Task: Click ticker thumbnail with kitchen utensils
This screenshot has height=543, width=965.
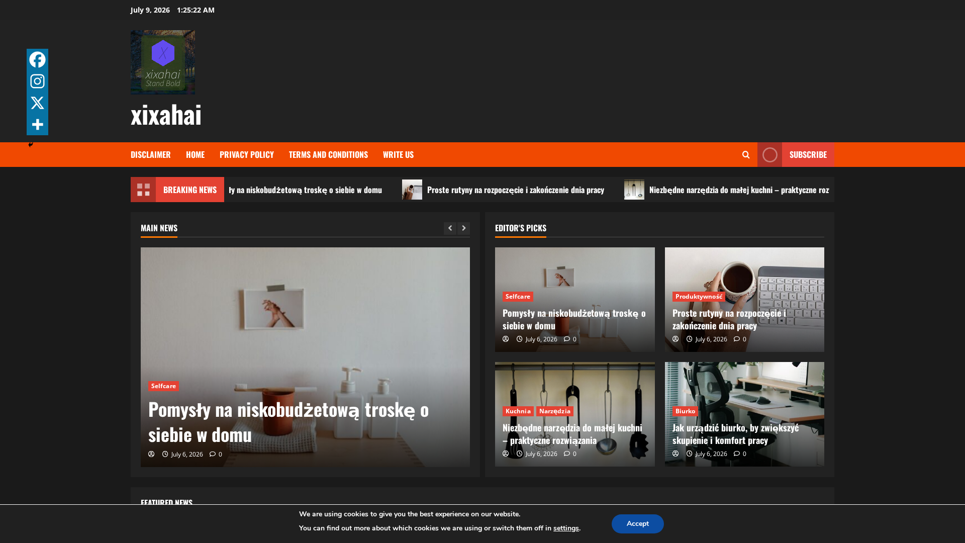Action: coord(634,190)
